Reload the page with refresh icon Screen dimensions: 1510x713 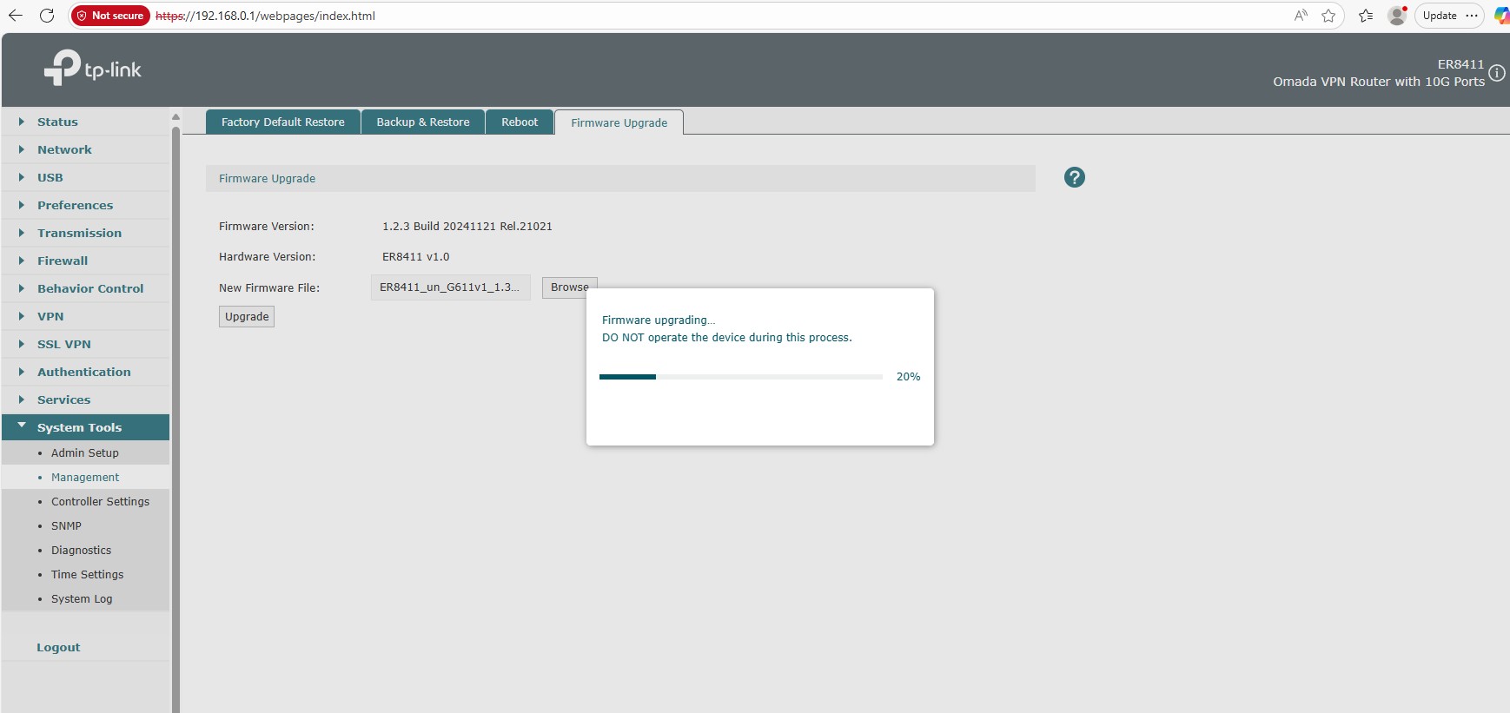click(47, 16)
